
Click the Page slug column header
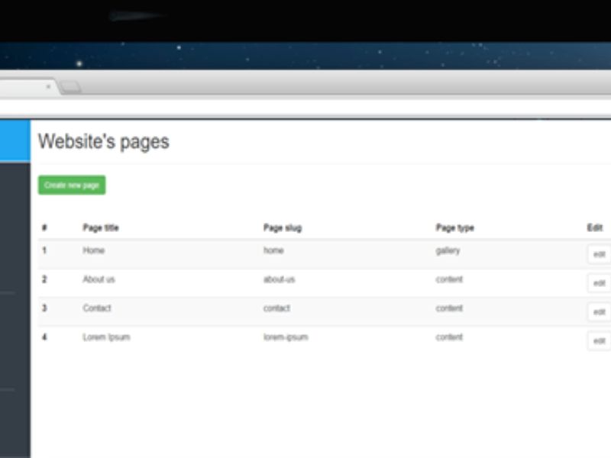click(x=283, y=227)
